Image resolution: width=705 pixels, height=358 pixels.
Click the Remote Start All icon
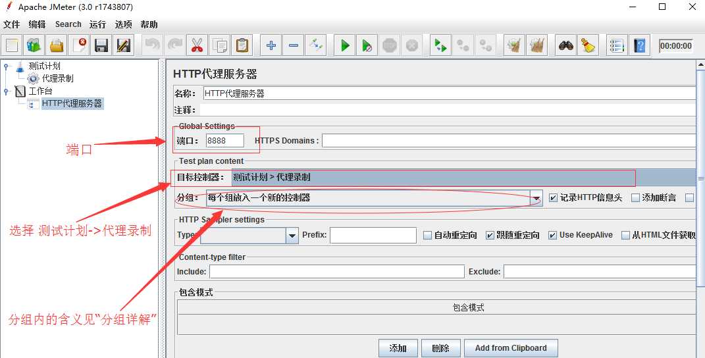[440, 45]
